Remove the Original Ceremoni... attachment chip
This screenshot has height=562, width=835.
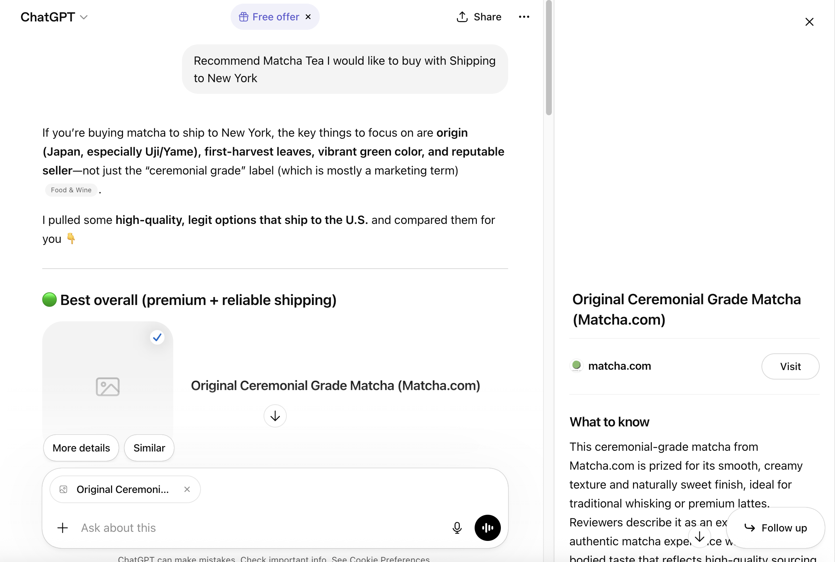tap(187, 489)
